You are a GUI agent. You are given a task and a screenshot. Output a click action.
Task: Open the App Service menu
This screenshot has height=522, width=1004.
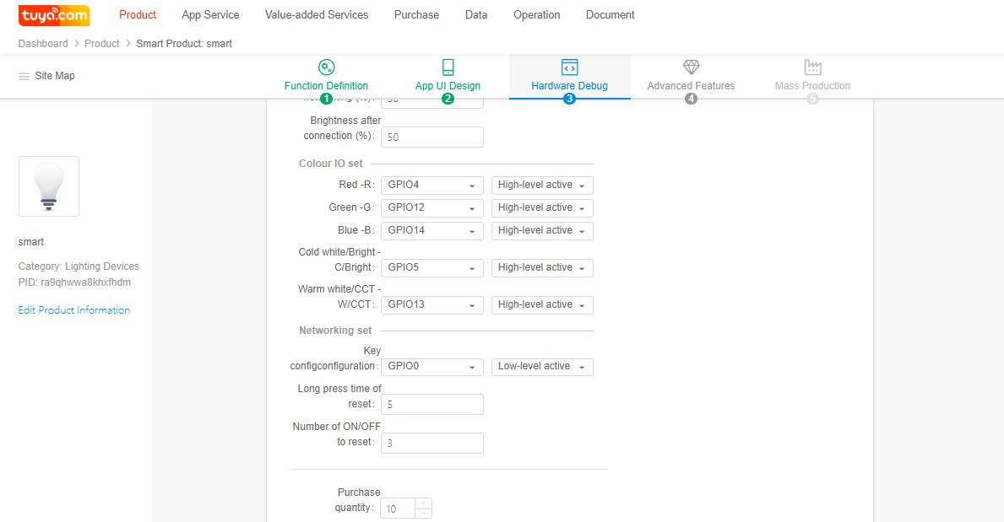210,14
